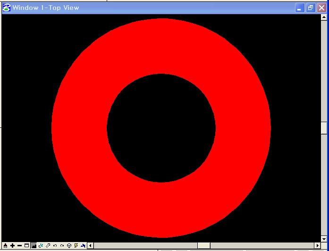Click the Update View paintbrush icon
Image resolution: width=329 pixels, height=251 pixels.
click(x=5, y=246)
